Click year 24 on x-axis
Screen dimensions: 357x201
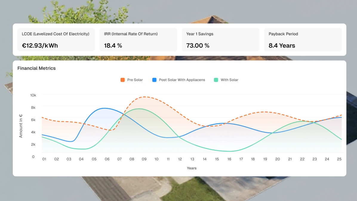coord(327,159)
